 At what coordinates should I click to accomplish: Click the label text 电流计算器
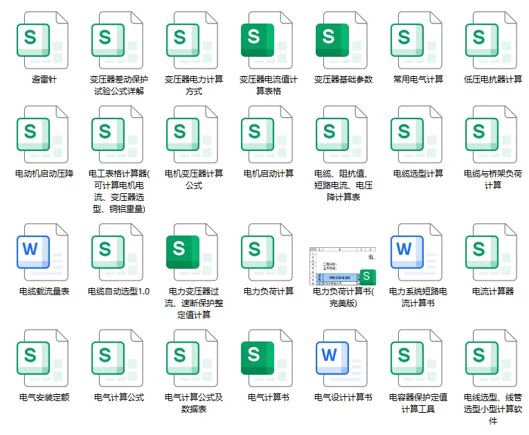pos(493,292)
